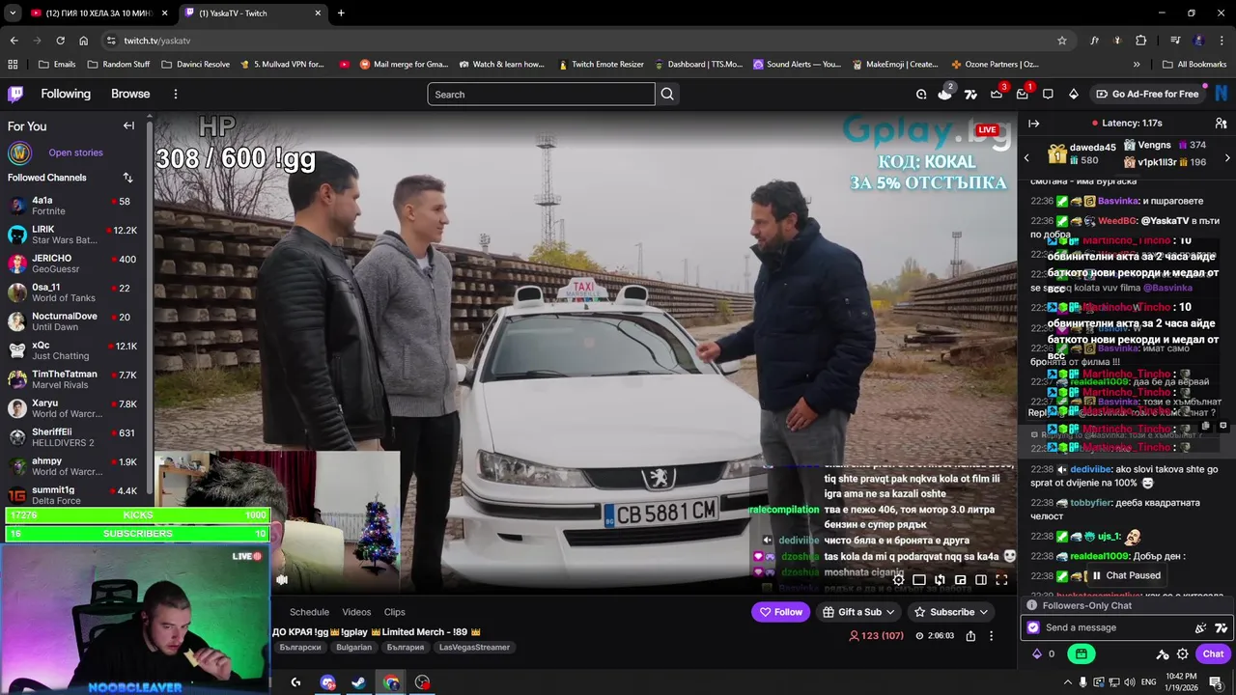This screenshot has width=1236, height=695.
Task: Switch player to theatre mode
Action: [x=981, y=580]
